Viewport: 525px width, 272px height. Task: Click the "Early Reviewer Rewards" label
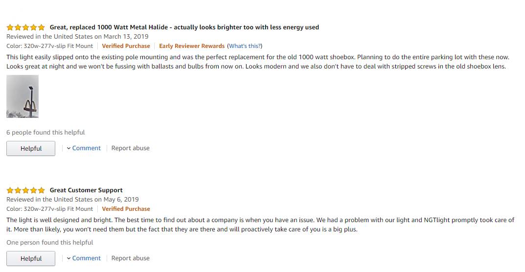(x=192, y=46)
